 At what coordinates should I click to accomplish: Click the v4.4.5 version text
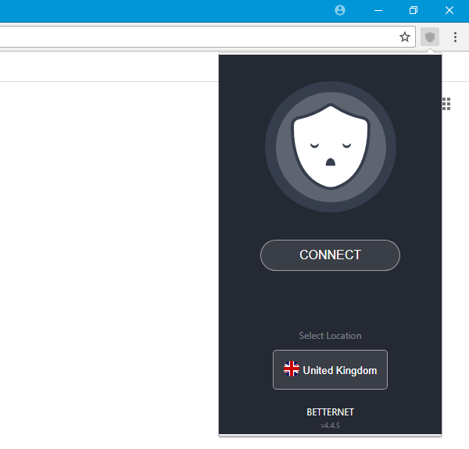[330, 426]
